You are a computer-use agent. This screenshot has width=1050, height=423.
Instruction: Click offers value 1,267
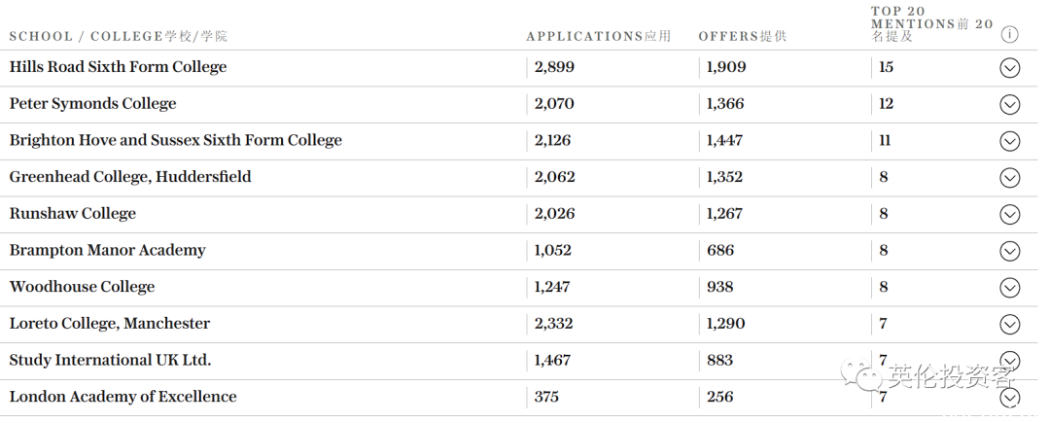[724, 214]
